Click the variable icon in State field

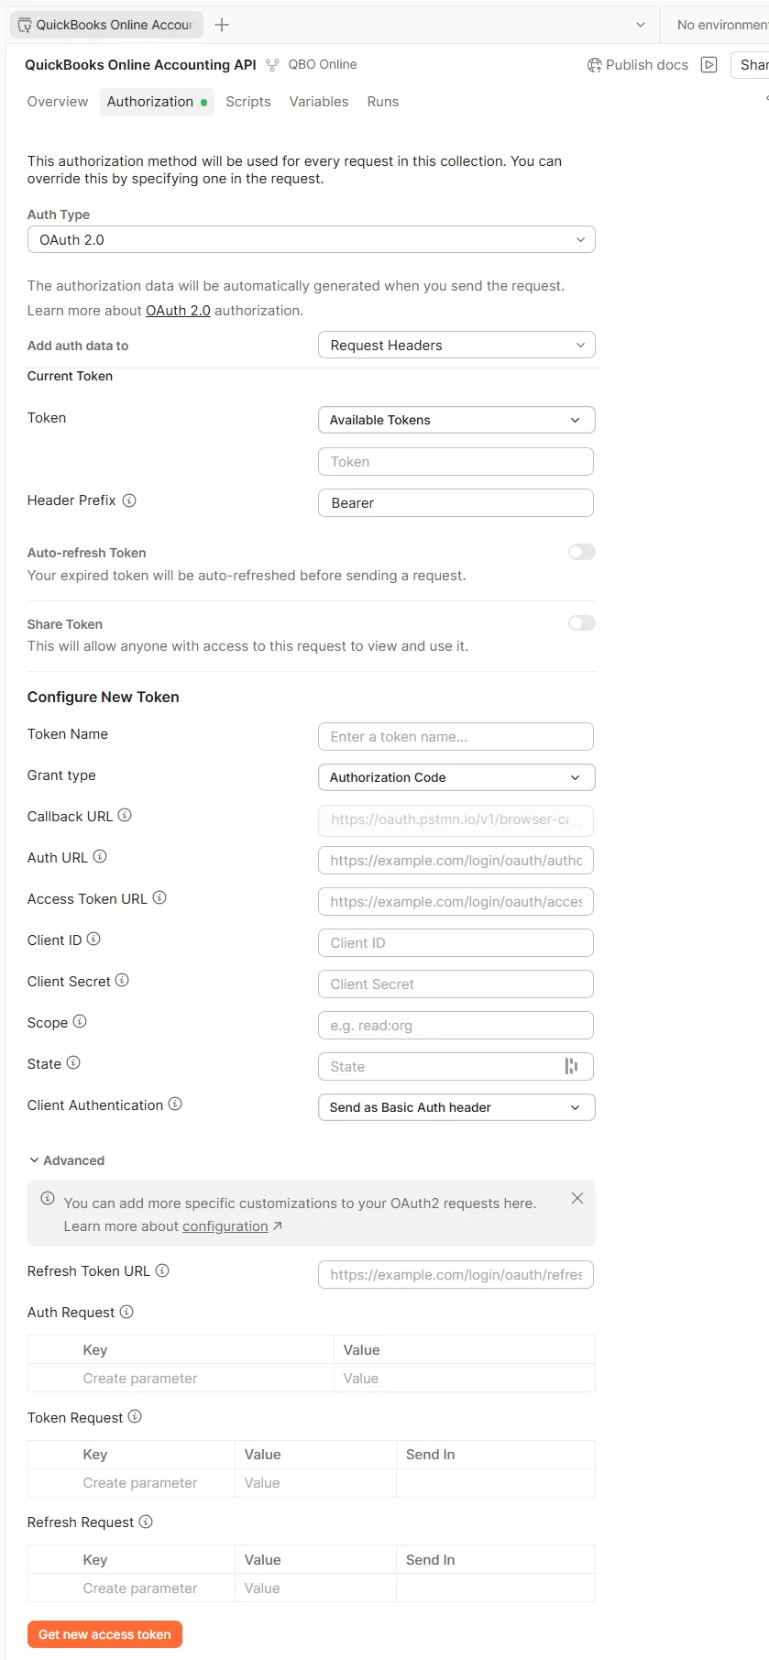(x=571, y=1066)
